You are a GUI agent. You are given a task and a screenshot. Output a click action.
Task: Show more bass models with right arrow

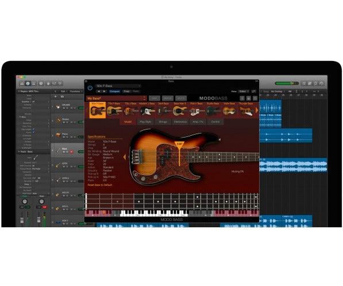pos(257,110)
